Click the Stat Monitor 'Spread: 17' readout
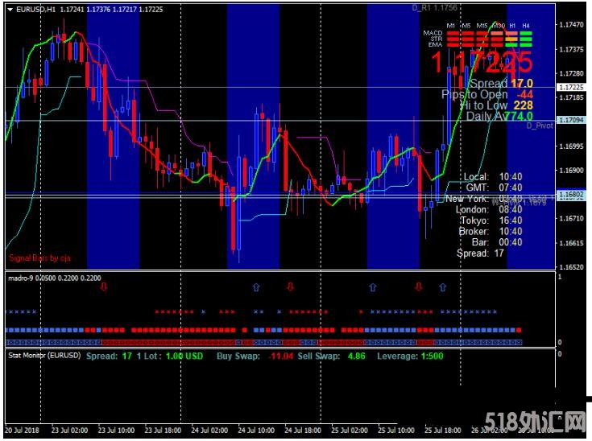The width and height of the screenshot is (592, 441). pos(109,357)
